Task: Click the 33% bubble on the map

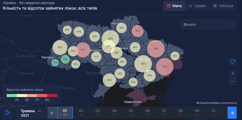Action: point(73,51)
